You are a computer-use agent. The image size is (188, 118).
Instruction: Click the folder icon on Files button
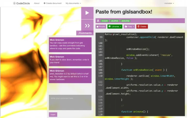click(126, 26)
